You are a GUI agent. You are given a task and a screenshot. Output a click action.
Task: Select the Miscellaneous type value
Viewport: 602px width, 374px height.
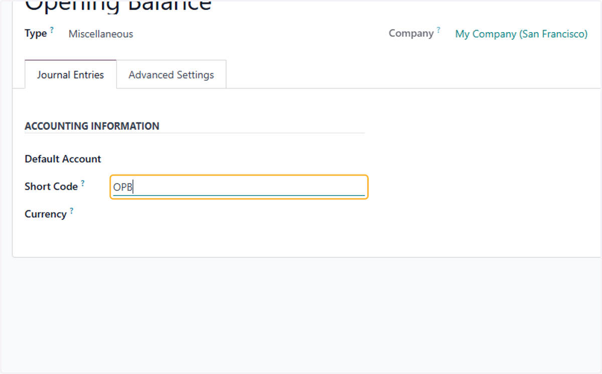101,34
